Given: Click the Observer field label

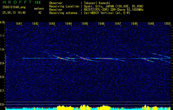Looking at the screenshot, I should pyautogui.click(x=56, y=3).
